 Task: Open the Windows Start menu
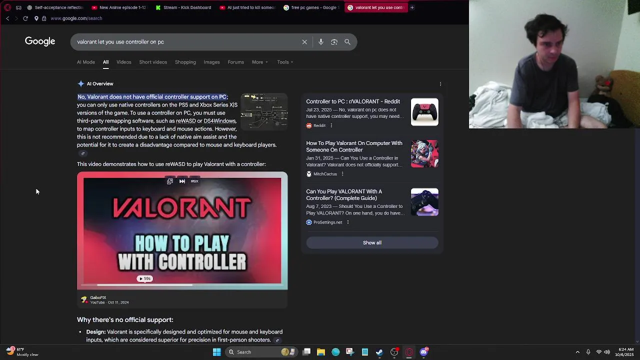pos(217,352)
